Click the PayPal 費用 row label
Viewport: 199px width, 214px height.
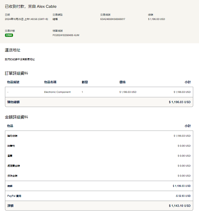[14, 196]
